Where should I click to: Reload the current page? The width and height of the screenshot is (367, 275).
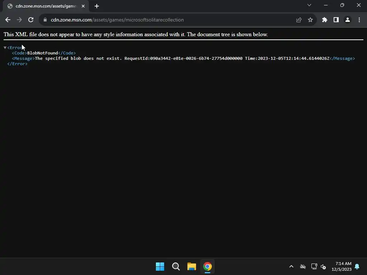[31, 20]
